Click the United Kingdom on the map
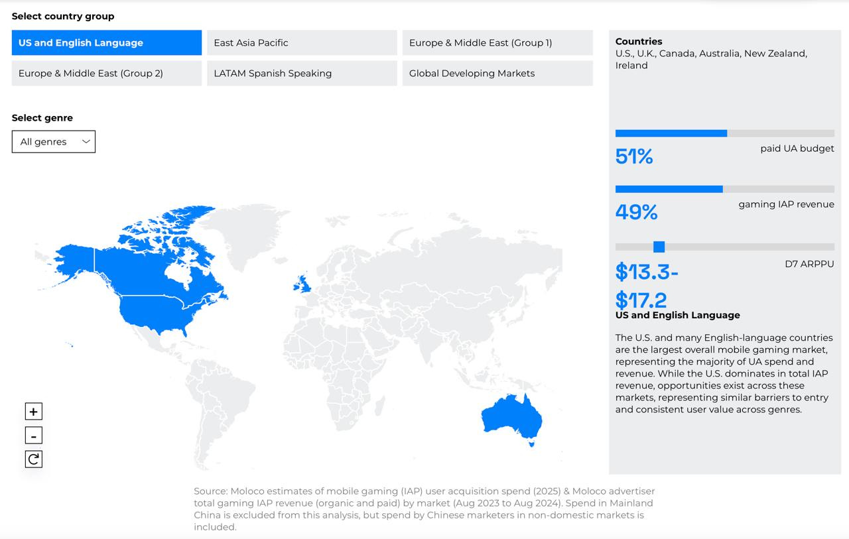The width and height of the screenshot is (849, 539). [x=303, y=284]
